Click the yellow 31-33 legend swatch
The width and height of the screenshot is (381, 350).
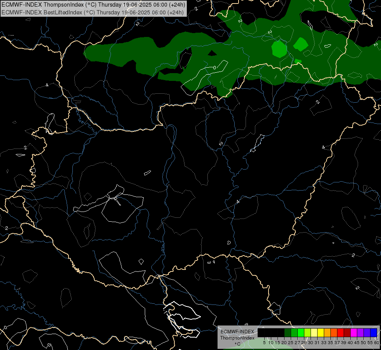(321, 333)
